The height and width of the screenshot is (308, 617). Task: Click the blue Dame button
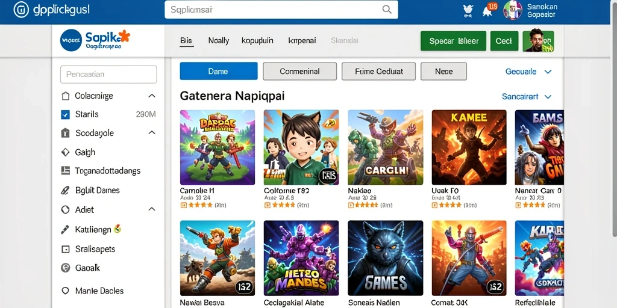tap(218, 71)
